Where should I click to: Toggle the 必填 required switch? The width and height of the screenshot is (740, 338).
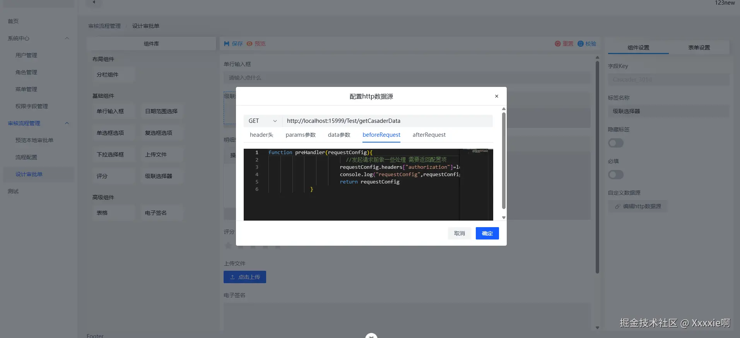(616, 175)
